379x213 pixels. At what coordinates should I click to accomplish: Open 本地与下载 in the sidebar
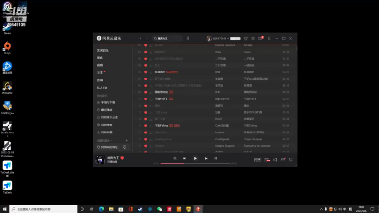pos(106,102)
